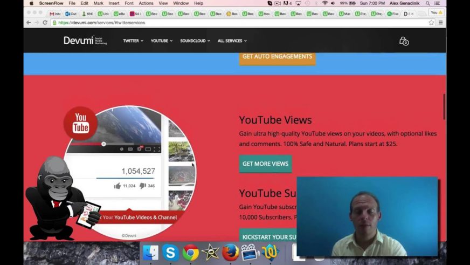Open the AirPlay display menu icon

pyautogui.click(x=298, y=3)
